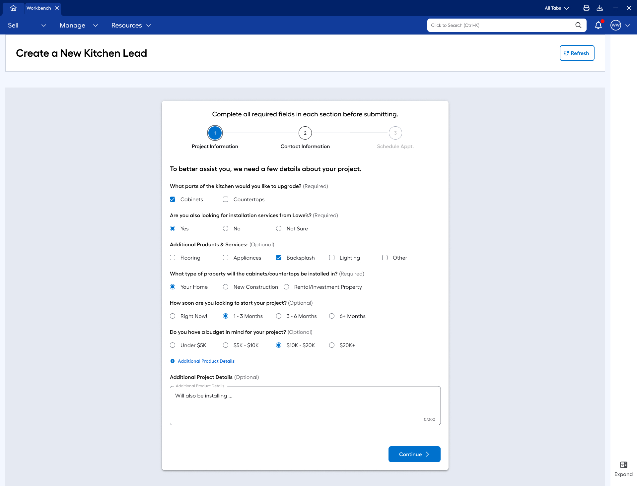
Task: Expand the Resources menu
Action: (131, 25)
